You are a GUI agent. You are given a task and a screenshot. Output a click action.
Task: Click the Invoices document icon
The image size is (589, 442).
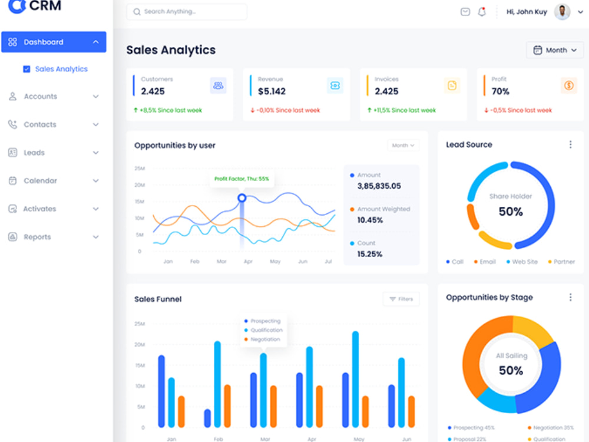pos(452,85)
